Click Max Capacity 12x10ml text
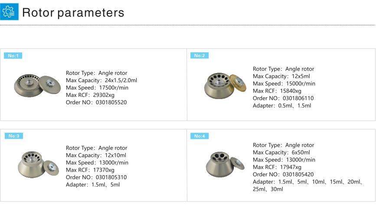This screenshot has height=205, width=376. click(96, 155)
